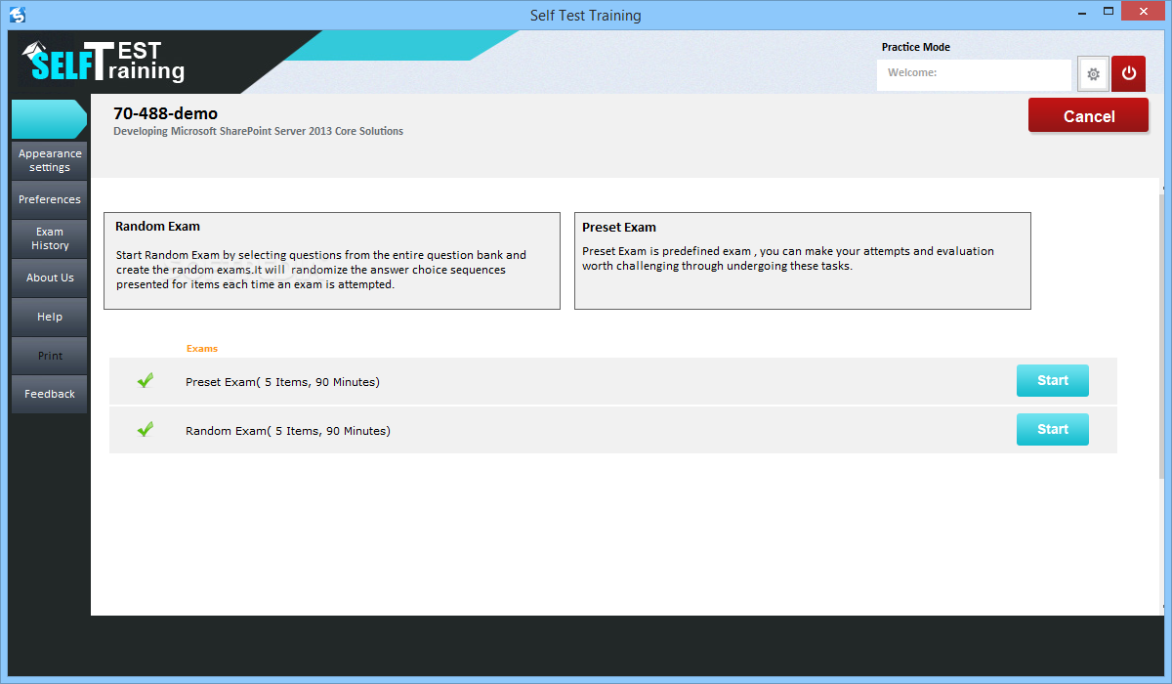
Task: Click the orange 'Exams' column header
Action: 202,349
